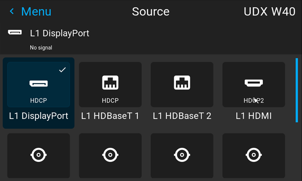This screenshot has height=181, width=302.
Task: Click the DisplayPort connector icon in first tile
Action: point(39,84)
